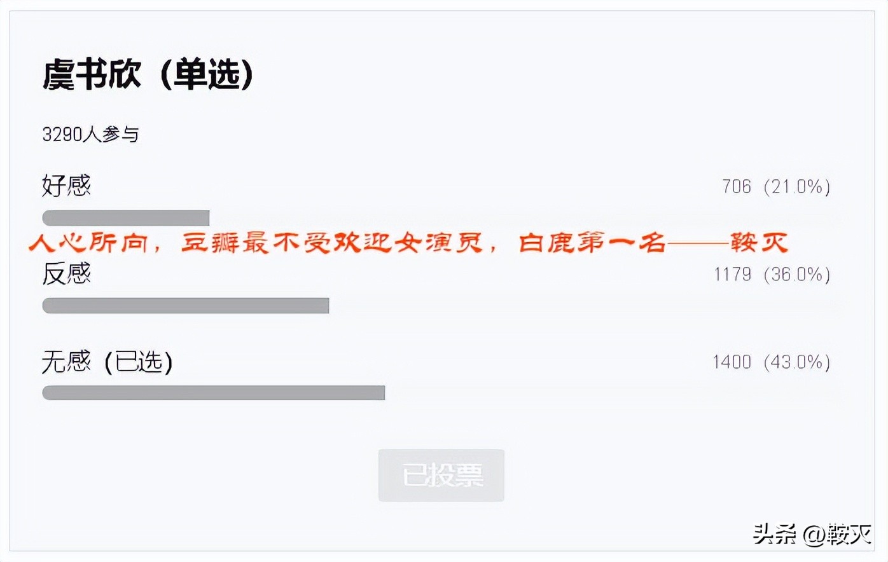Click the 好感 option label text
The height and width of the screenshot is (562, 888).
tap(67, 186)
